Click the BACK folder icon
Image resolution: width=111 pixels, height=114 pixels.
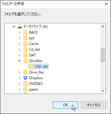click(25, 32)
